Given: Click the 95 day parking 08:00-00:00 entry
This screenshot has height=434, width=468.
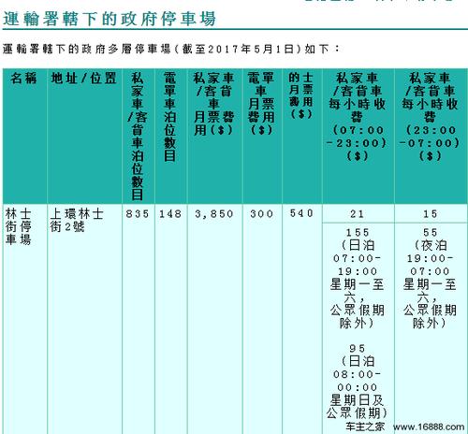Looking at the screenshot, I should click(358, 382).
